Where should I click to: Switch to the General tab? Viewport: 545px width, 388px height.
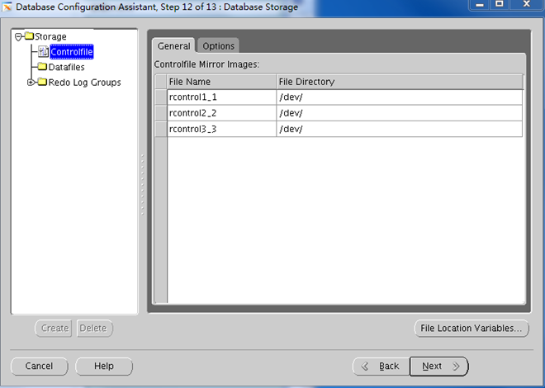coord(173,46)
